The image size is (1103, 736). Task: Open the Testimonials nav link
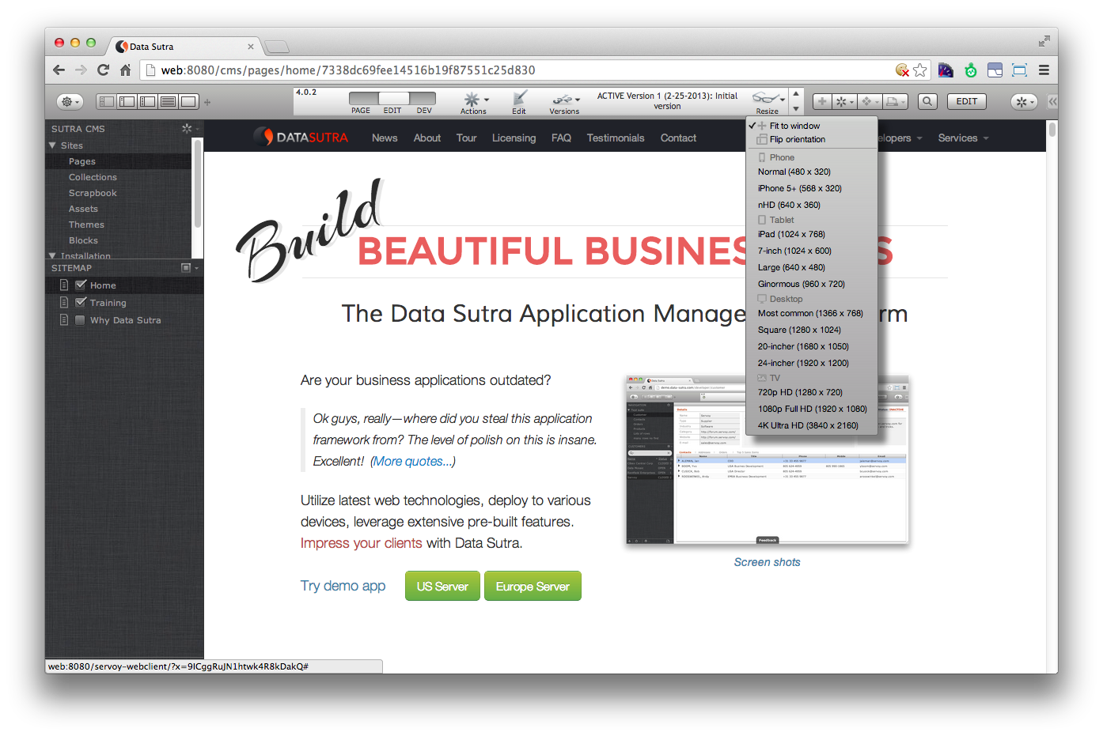tap(616, 138)
